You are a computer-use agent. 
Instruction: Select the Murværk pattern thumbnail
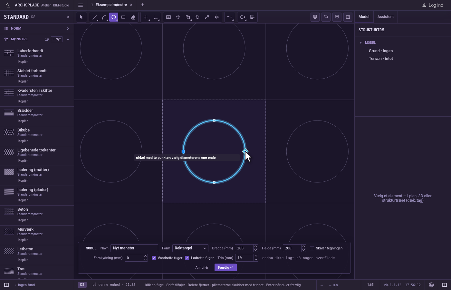pos(9,231)
